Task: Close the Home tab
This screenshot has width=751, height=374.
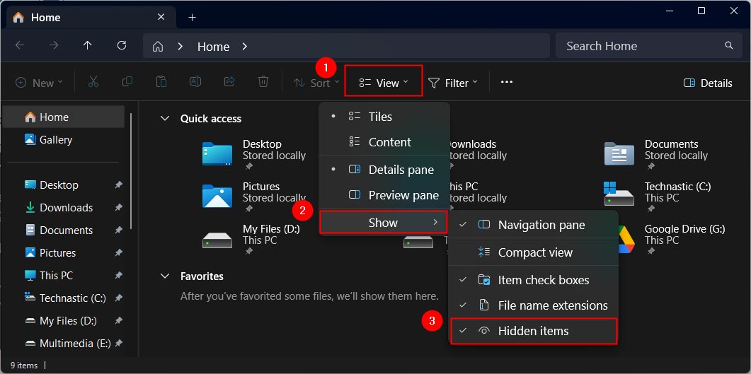Action: coord(161,17)
